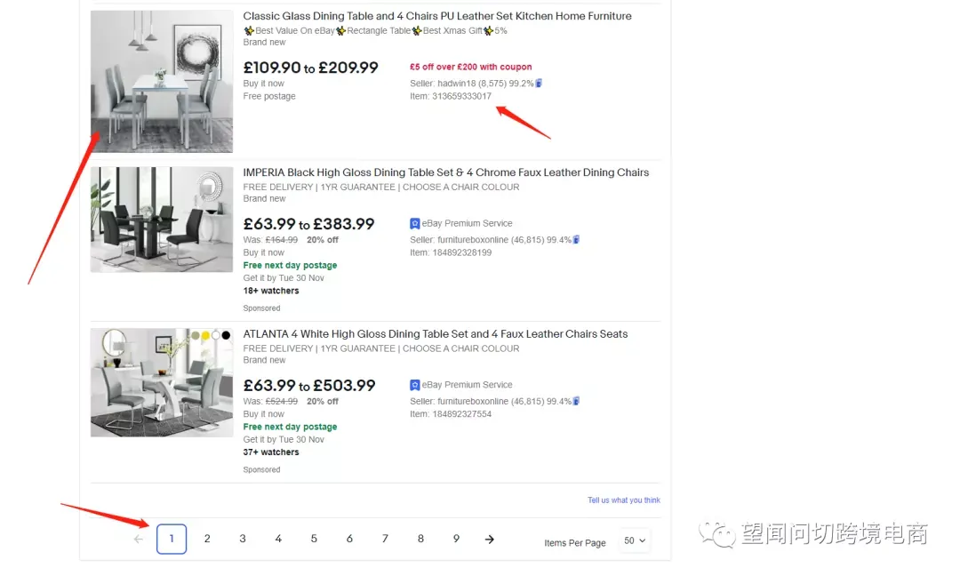
Task: Open ATLANTA 4 White High Gloss listing
Action: click(x=436, y=334)
